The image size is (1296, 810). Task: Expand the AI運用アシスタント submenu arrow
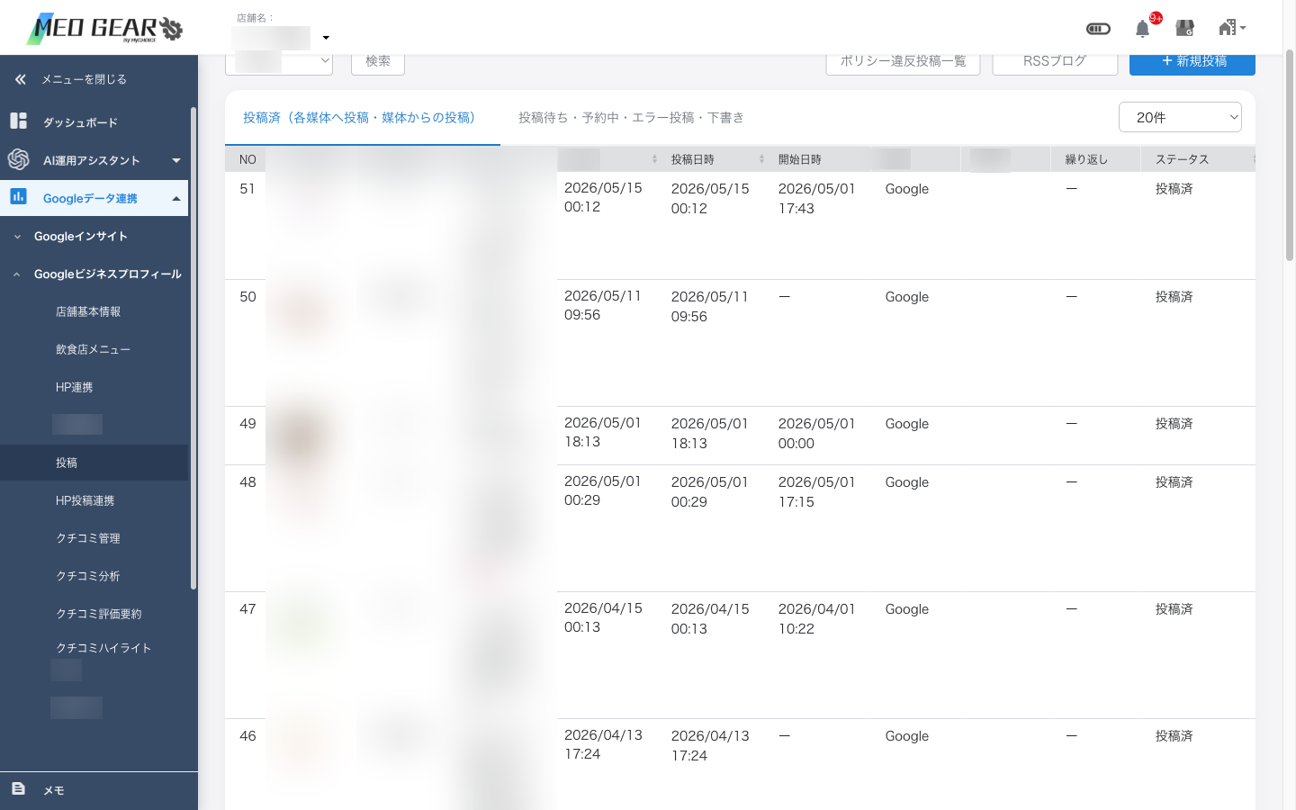point(176,160)
